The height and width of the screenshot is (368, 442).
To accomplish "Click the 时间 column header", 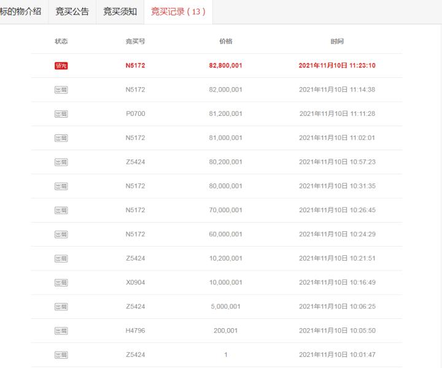I will tap(337, 41).
